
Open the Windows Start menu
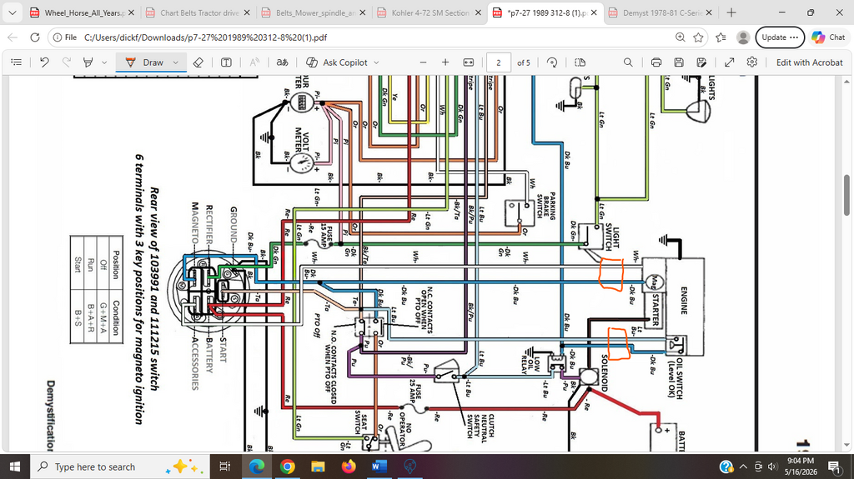pos(15,467)
